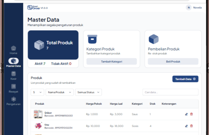The width and height of the screenshot is (209, 135).
Task: Edit the Stiker product row
Action: [x=186, y=114]
